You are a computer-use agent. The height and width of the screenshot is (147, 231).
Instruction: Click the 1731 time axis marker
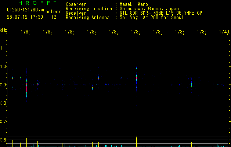25,32
